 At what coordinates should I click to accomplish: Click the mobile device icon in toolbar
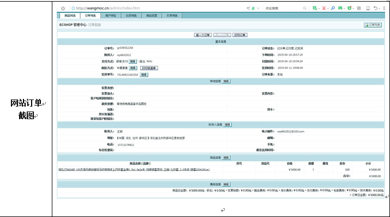point(368,8)
